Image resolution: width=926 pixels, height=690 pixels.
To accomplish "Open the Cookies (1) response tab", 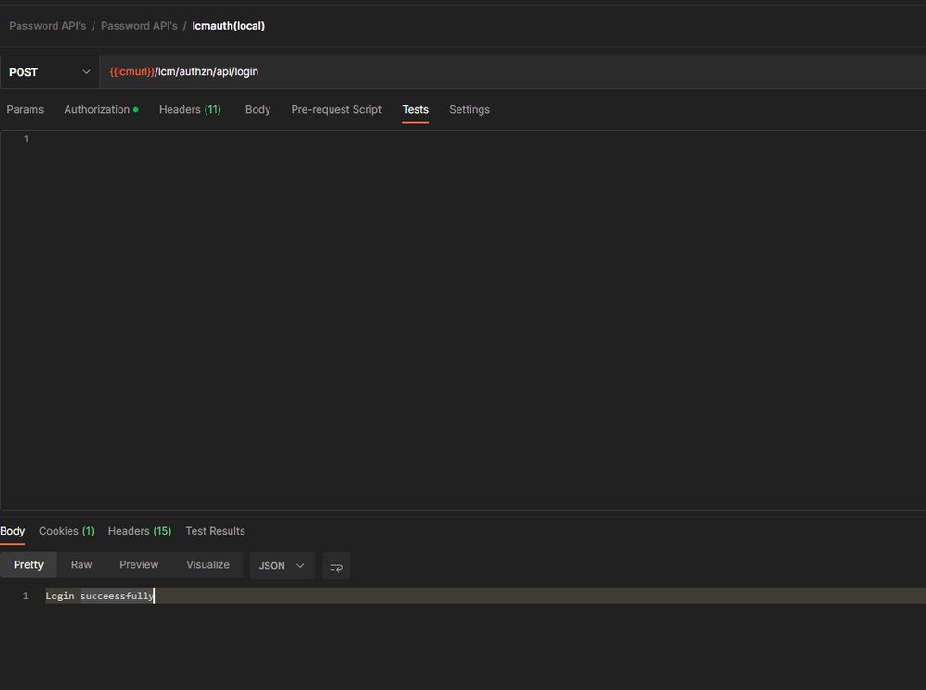I will click(x=66, y=531).
